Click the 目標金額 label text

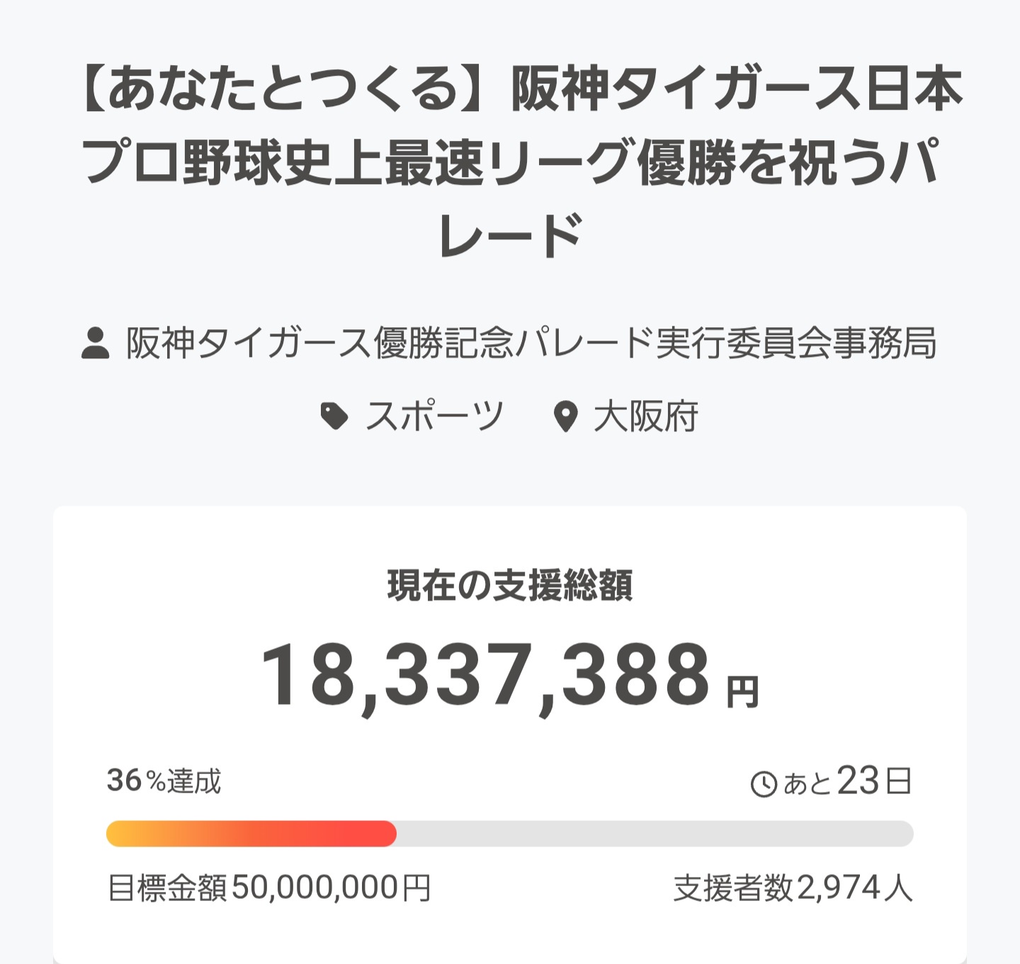[167, 888]
